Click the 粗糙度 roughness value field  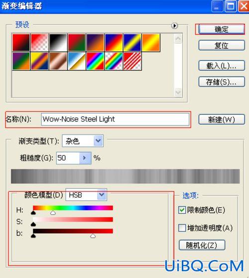click(x=68, y=158)
